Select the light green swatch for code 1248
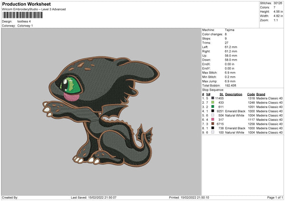The width and height of the screenshot is (285, 201). pos(213,102)
